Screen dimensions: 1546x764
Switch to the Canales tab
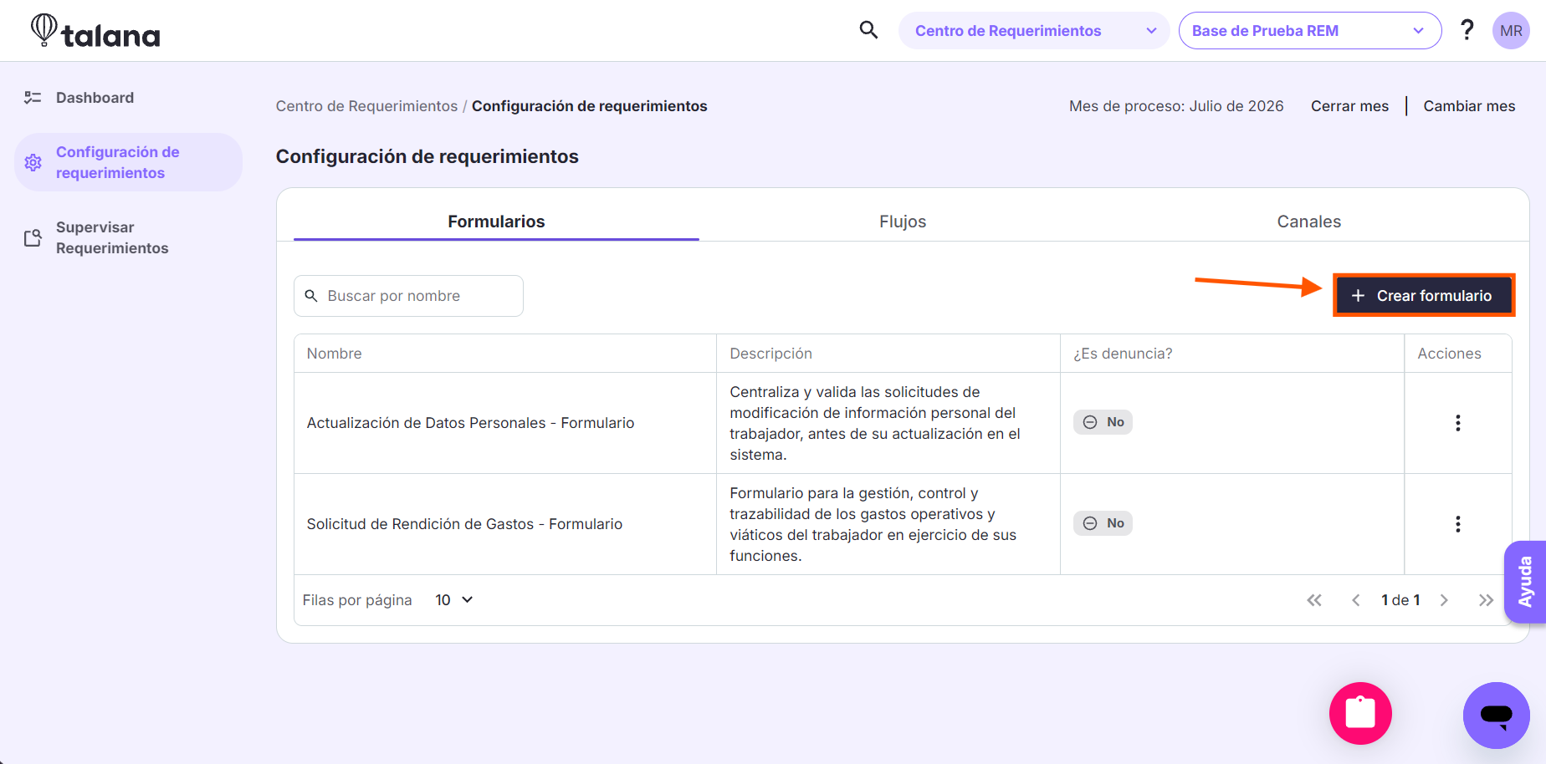tap(1308, 222)
